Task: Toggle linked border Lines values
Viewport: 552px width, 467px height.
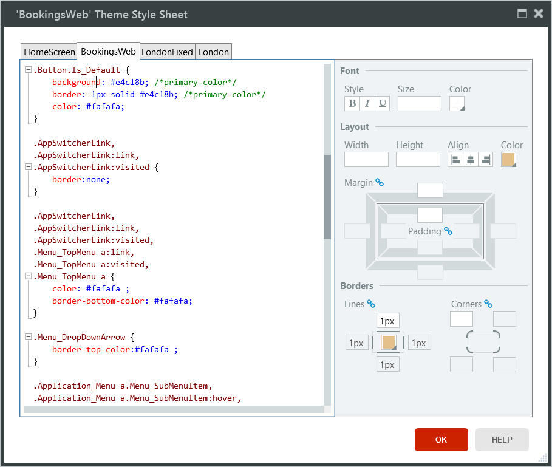Action: tap(372, 304)
